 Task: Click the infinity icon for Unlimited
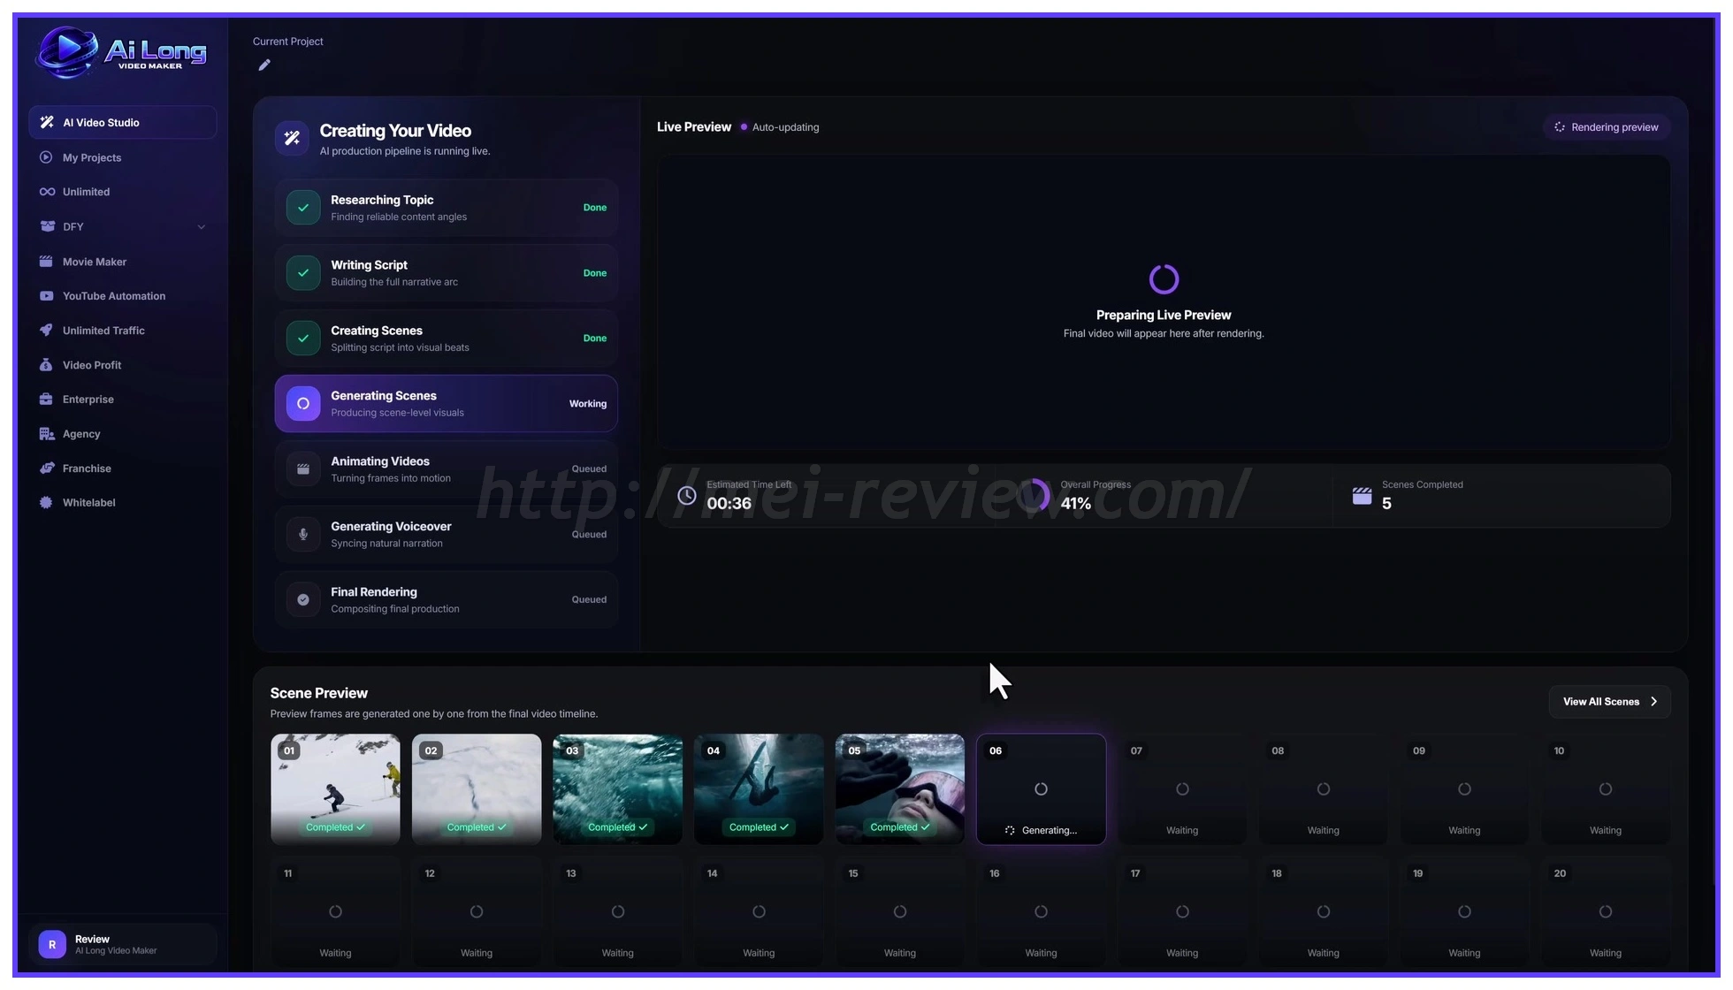tap(47, 192)
